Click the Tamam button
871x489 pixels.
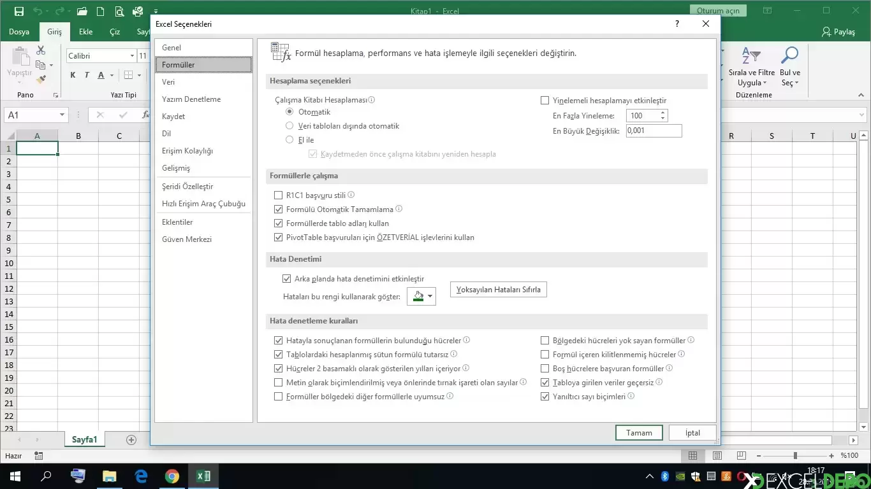tap(639, 433)
